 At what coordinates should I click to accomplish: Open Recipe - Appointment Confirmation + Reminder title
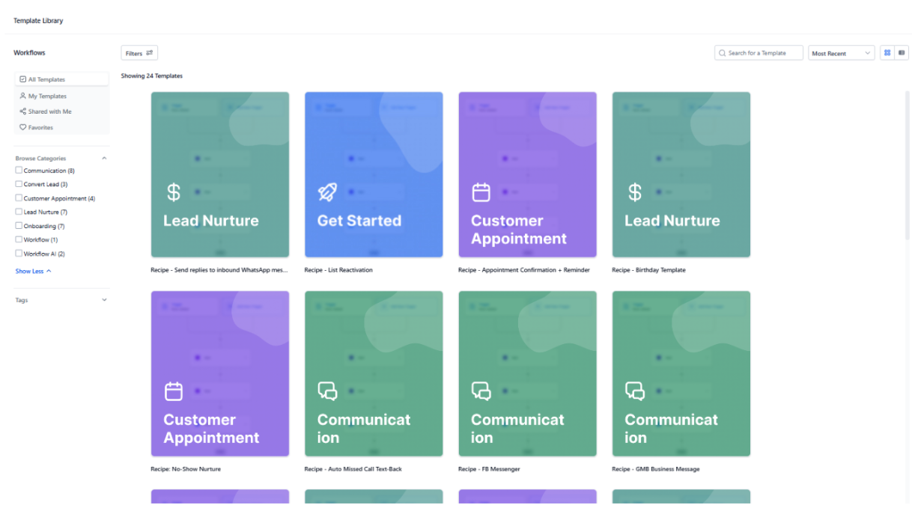coord(524,270)
